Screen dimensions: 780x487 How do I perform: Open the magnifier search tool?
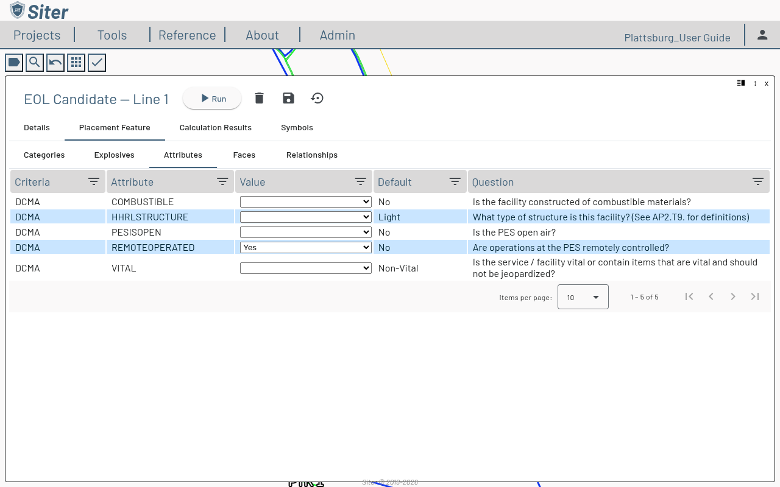click(35, 62)
